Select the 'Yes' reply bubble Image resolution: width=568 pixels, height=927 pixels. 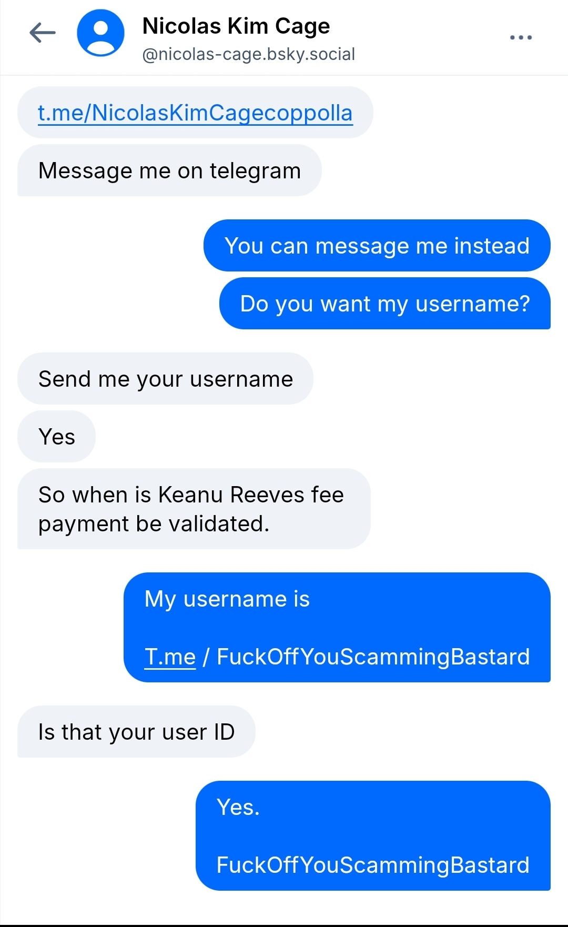pyautogui.click(x=56, y=437)
